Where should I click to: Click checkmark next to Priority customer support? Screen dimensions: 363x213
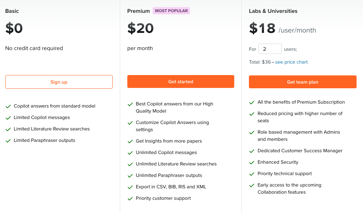(x=130, y=199)
